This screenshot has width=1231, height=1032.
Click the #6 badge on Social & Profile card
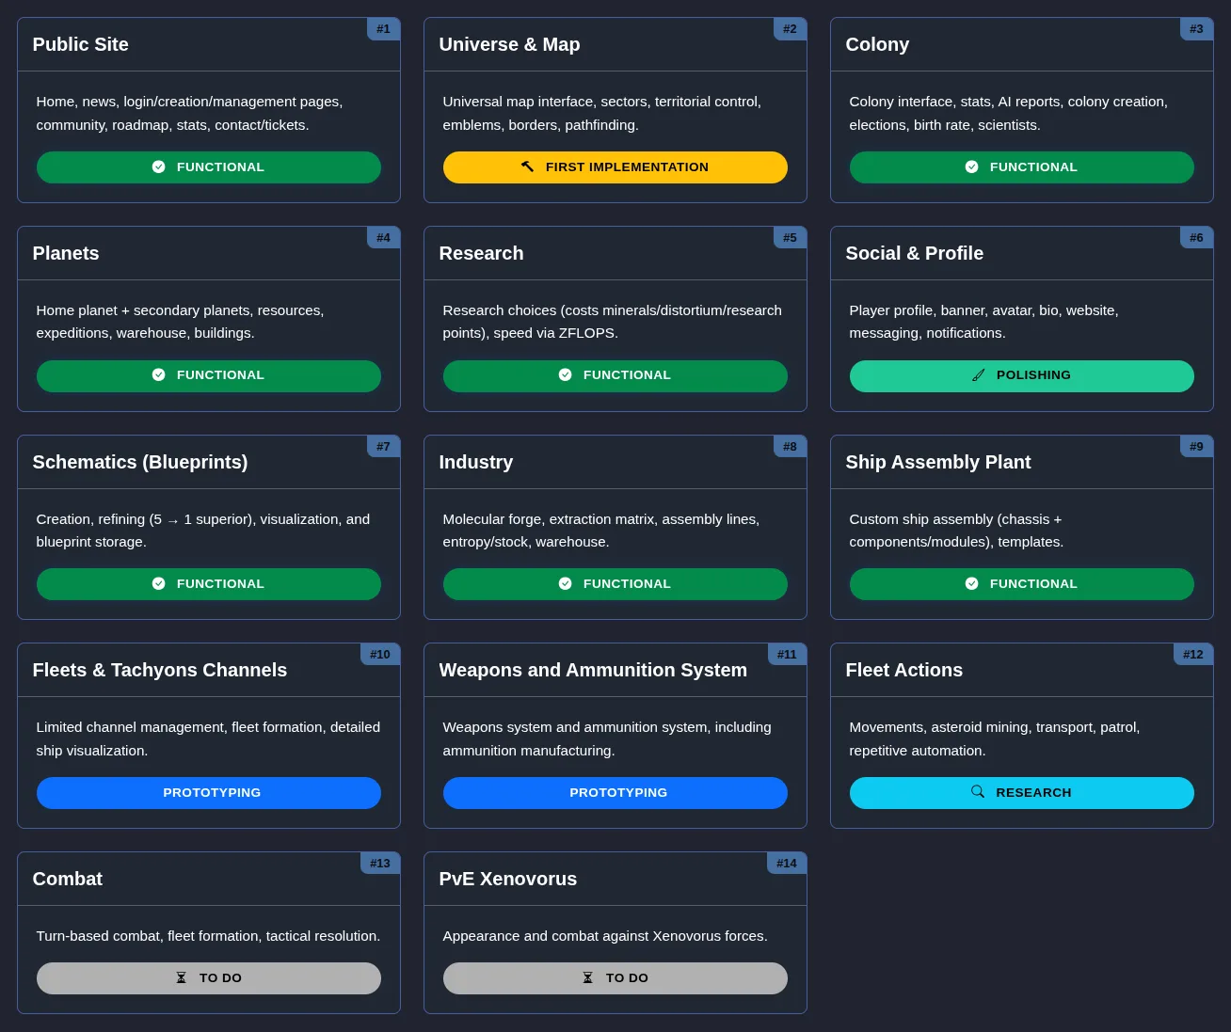tap(1197, 238)
